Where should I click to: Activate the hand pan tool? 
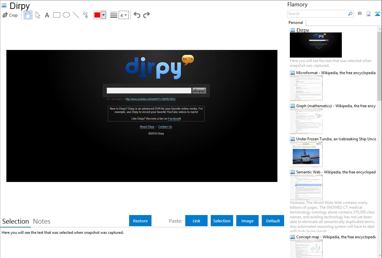[28, 15]
